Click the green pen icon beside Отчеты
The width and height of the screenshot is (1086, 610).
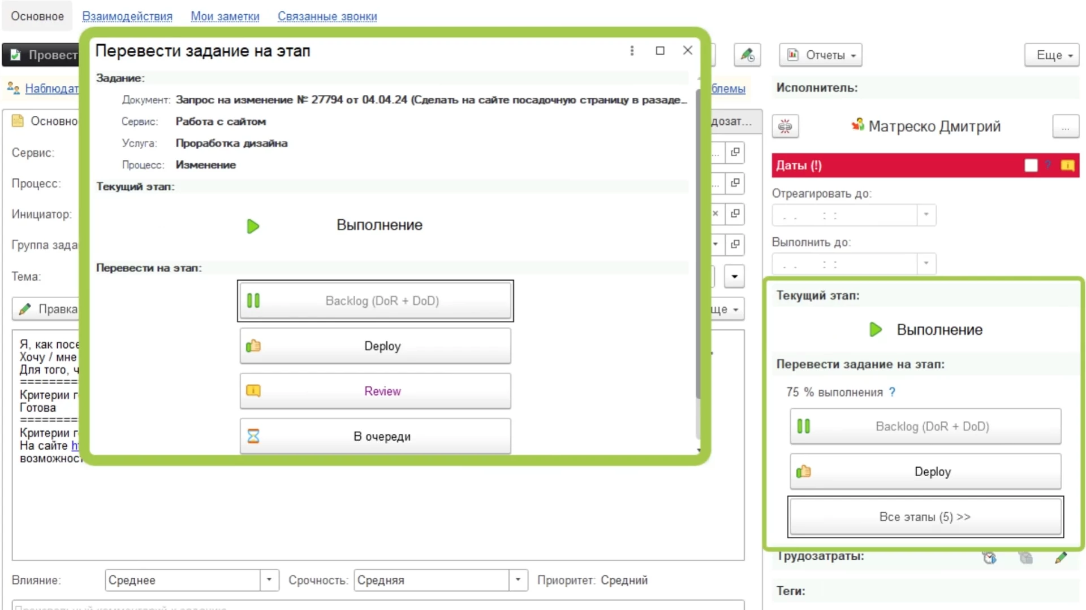pyautogui.click(x=747, y=55)
